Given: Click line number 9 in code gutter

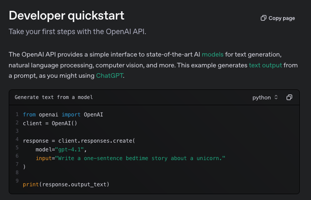Looking at the screenshot, I should coord(17,181).
